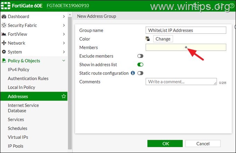Image resolution: width=236 pixels, height=153 pixels.
Task: Click OK to save address group
Action: tap(165, 144)
